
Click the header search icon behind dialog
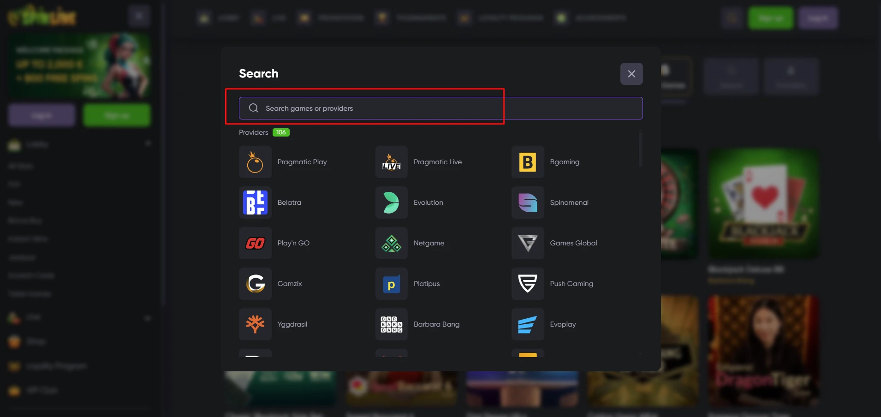pyautogui.click(x=732, y=18)
